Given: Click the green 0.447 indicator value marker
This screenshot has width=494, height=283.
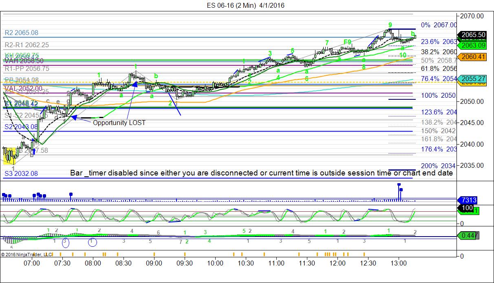Looking at the screenshot, I should coord(468,235).
